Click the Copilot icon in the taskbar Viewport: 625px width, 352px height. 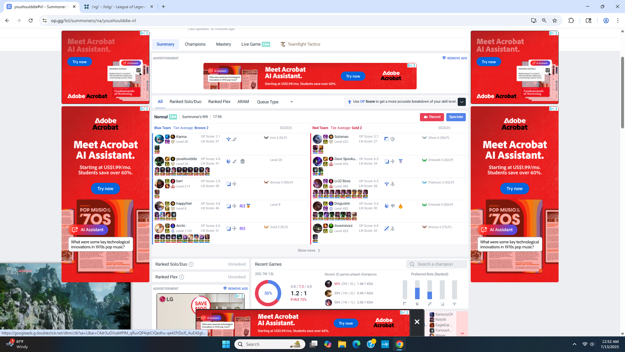point(327,344)
